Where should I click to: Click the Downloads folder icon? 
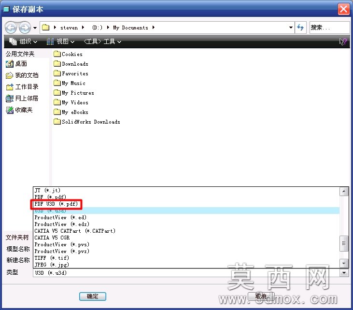57,64
